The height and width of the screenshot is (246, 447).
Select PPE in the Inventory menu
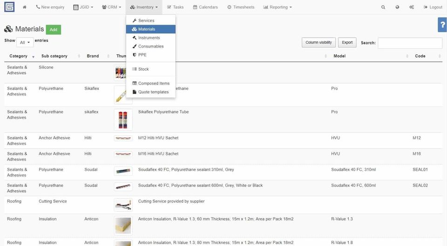(x=150, y=55)
